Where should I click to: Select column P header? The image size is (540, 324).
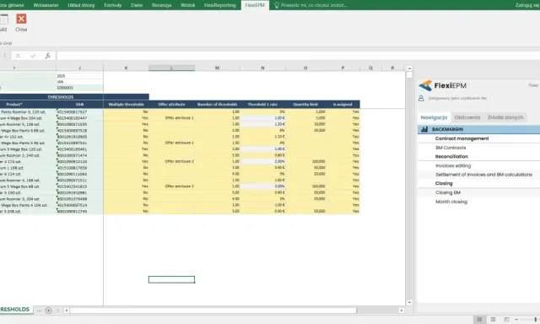pos(343,68)
